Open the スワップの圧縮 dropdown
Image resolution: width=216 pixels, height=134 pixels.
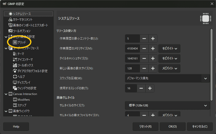(x=167, y=78)
